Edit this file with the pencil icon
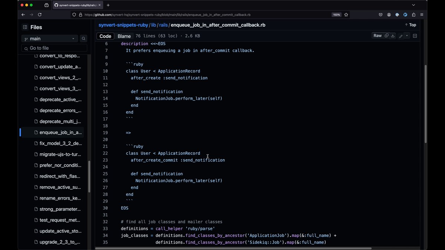Viewport: 445px width, 250px height. tap(401, 36)
